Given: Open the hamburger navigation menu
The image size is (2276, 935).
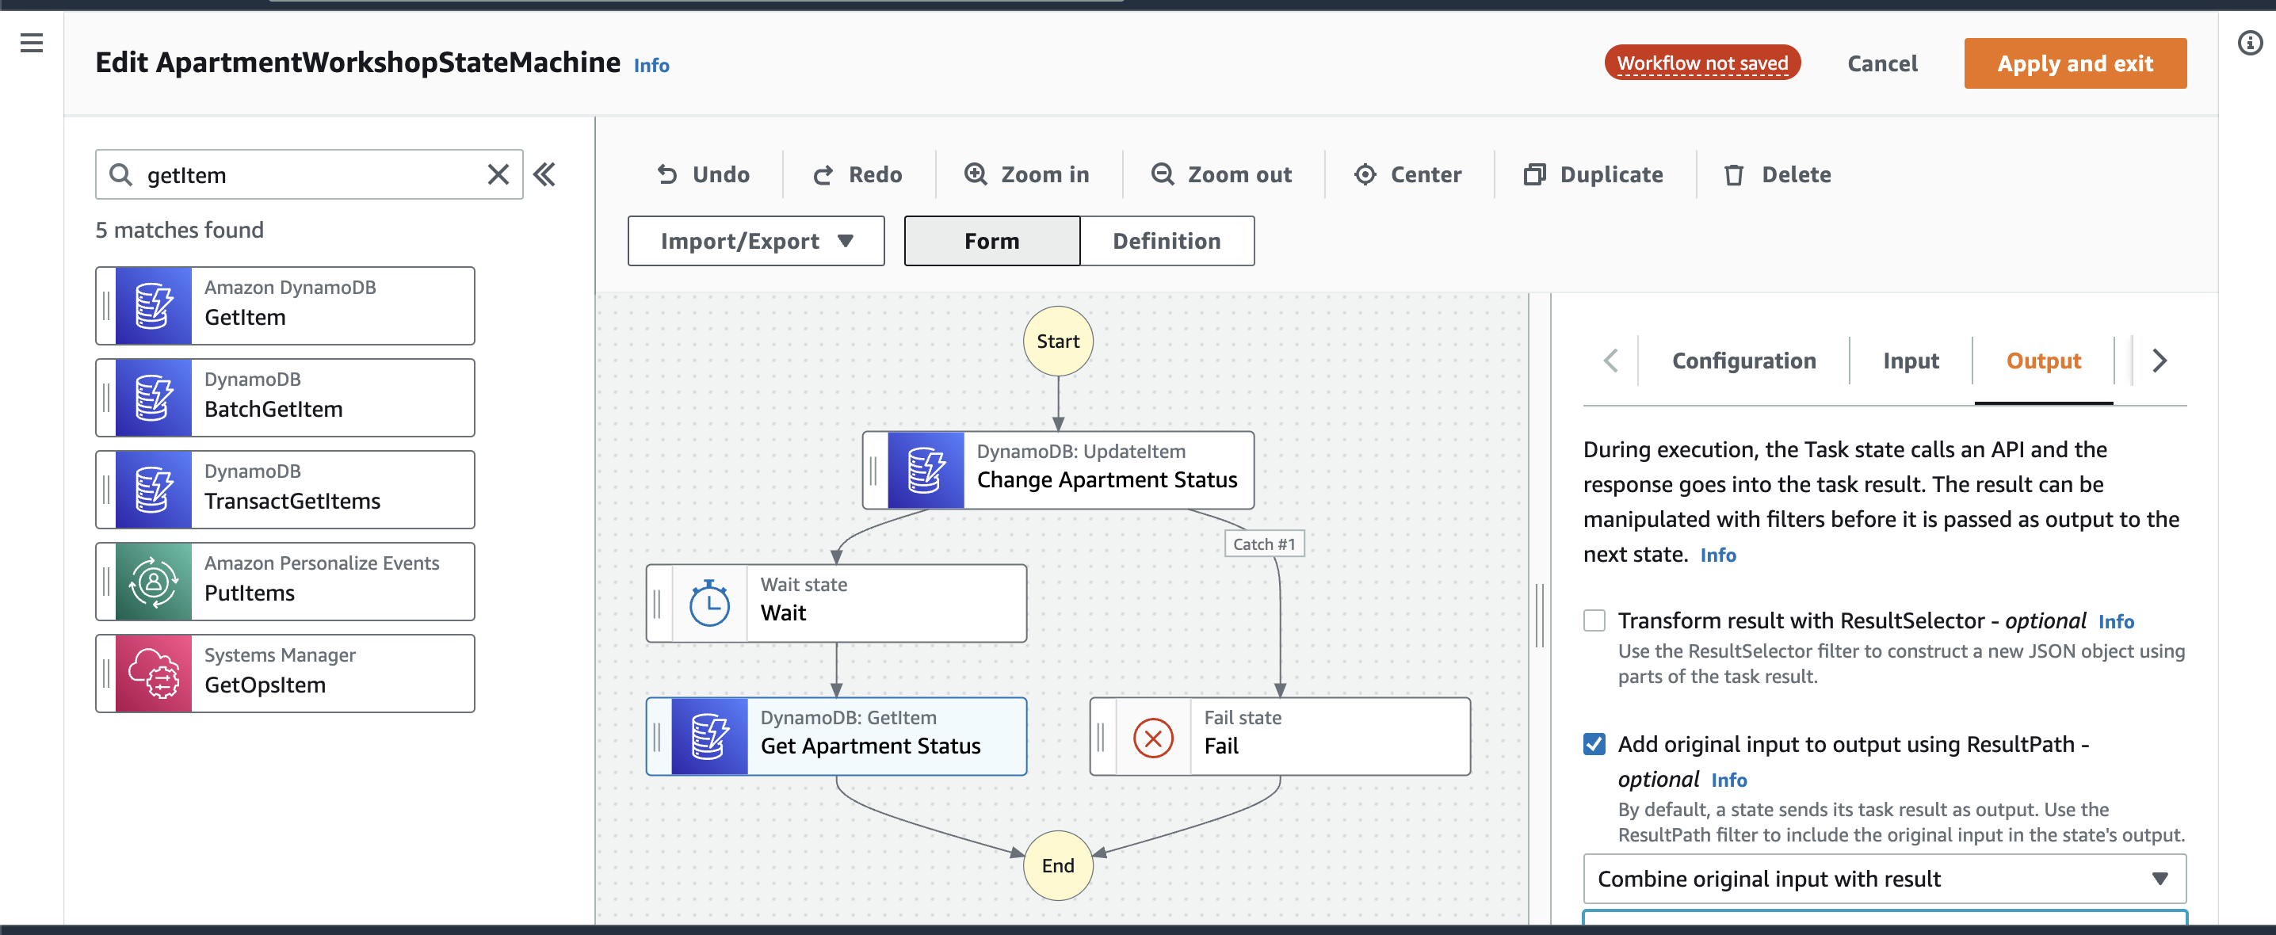Looking at the screenshot, I should point(32,43).
